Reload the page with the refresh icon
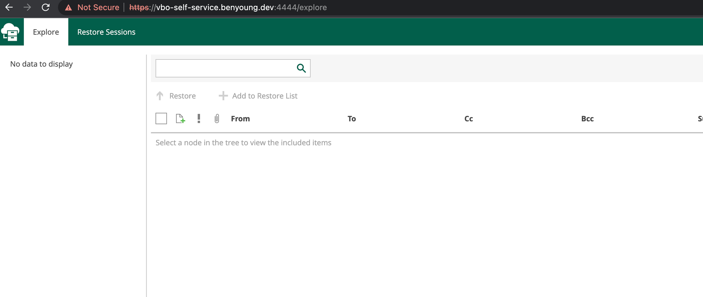Viewport: 703px width, 297px height. tap(46, 7)
